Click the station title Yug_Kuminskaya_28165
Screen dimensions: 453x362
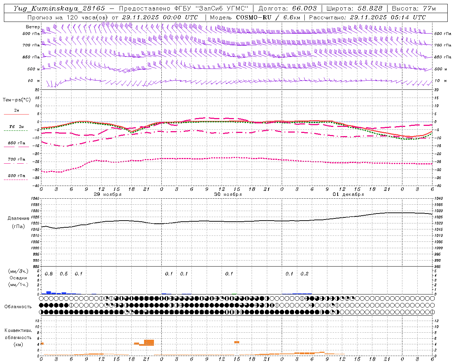coord(59,8)
